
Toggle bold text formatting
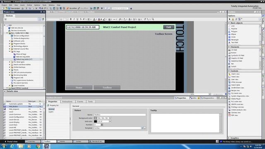[x=71, y=19]
